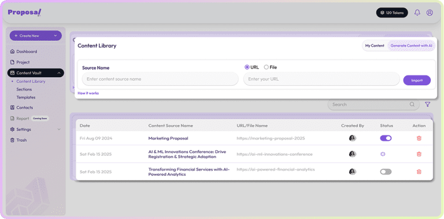The image size is (444, 219).
Task: Delete the Transforming Financial Services row
Action: [x=419, y=172]
